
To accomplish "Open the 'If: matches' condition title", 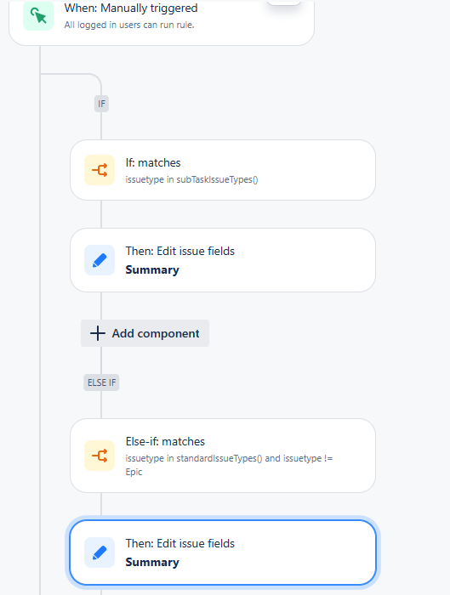I will (153, 163).
